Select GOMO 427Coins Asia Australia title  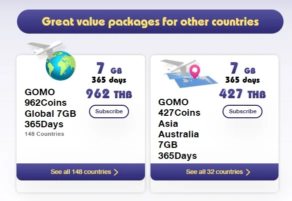179,129
